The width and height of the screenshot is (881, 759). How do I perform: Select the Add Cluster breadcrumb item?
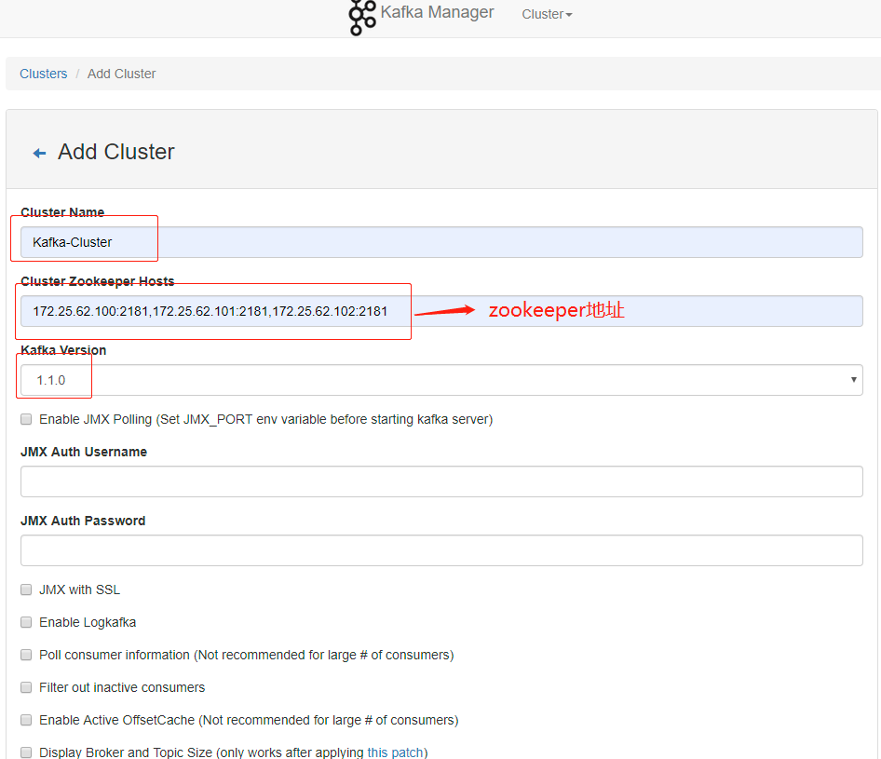(121, 73)
